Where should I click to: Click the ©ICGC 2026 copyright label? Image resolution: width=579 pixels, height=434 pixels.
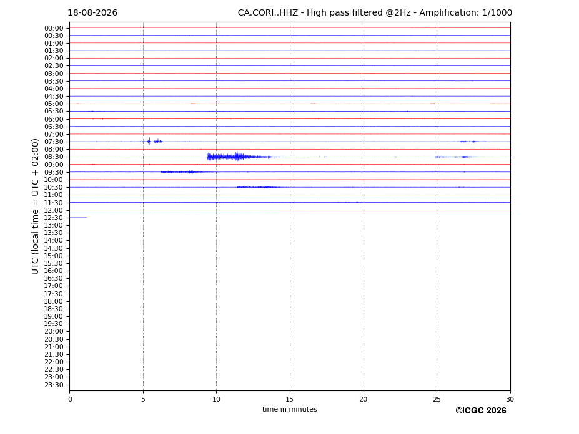pos(481,411)
